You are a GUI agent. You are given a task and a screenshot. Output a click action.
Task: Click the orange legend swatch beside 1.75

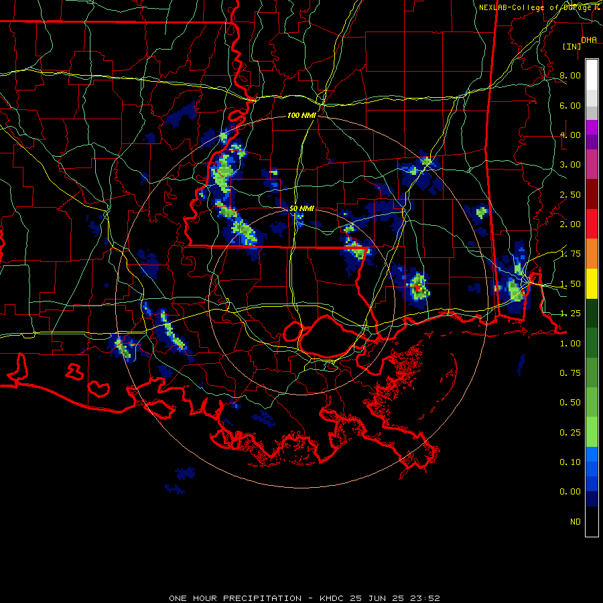point(592,253)
